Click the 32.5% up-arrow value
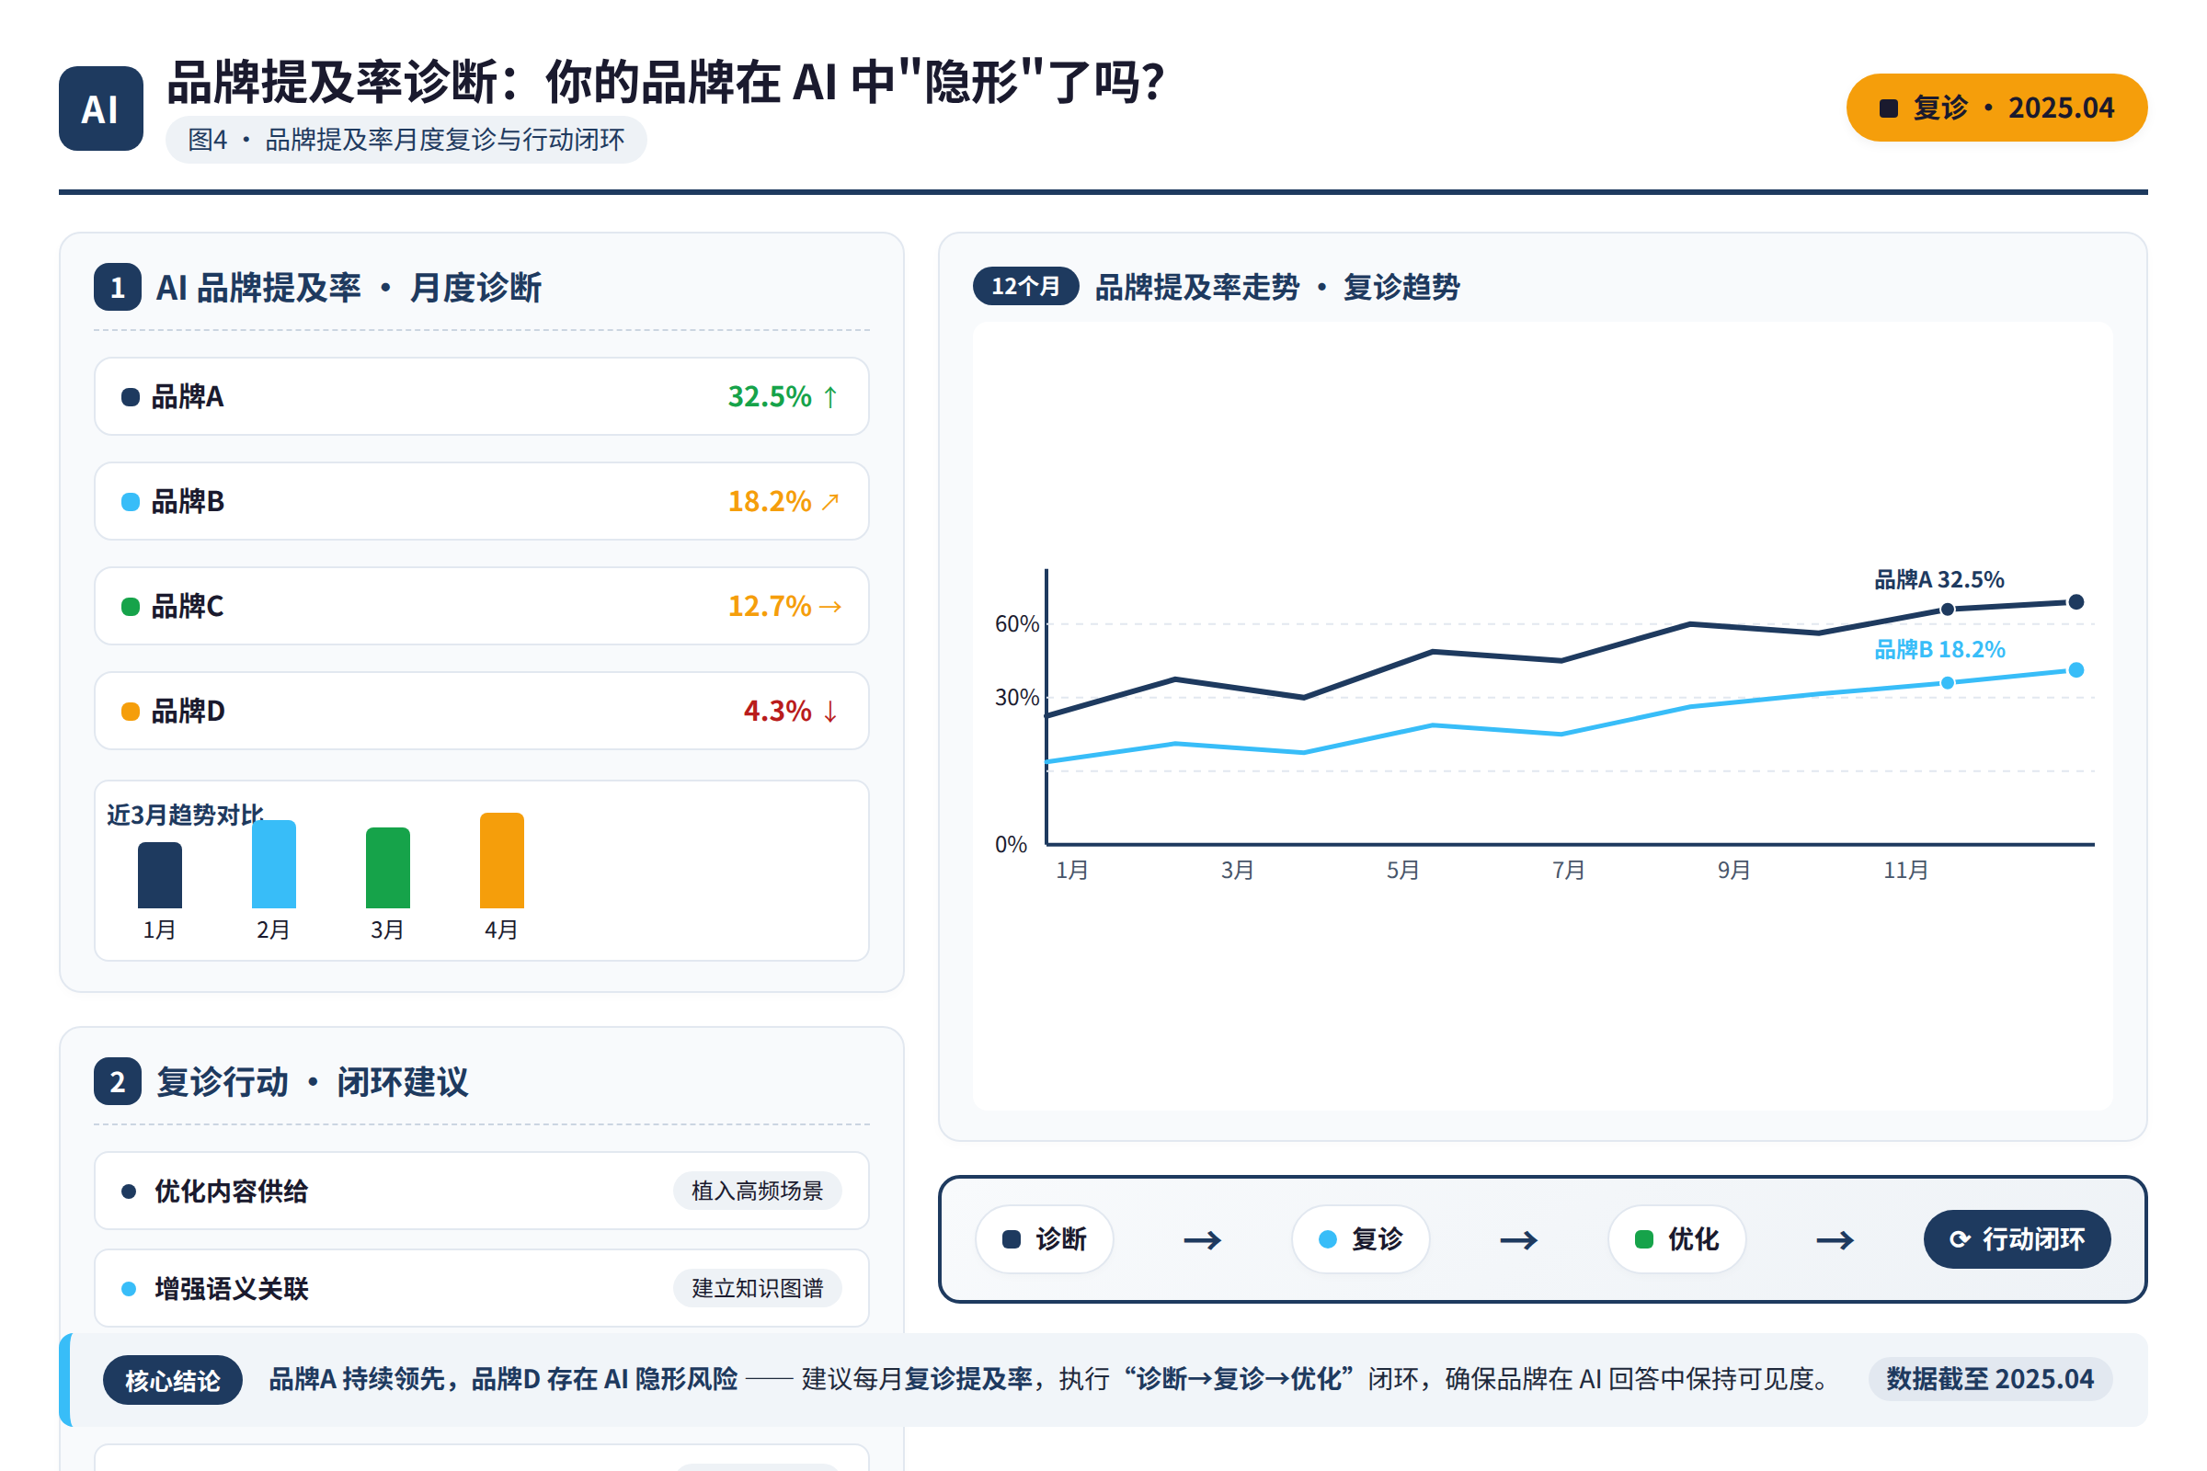The height and width of the screenshot is (1471, 2207). [x=783, y=397]
